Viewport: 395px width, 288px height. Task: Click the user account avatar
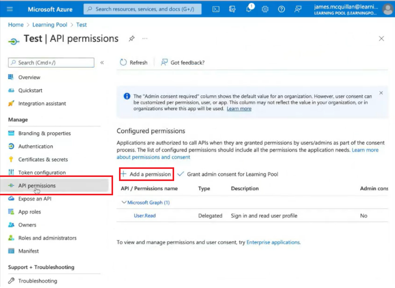(388, 9)
